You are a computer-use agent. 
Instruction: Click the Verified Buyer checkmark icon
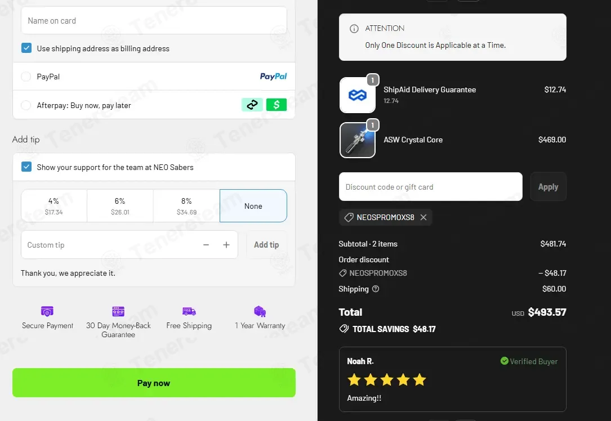point(504,361)
